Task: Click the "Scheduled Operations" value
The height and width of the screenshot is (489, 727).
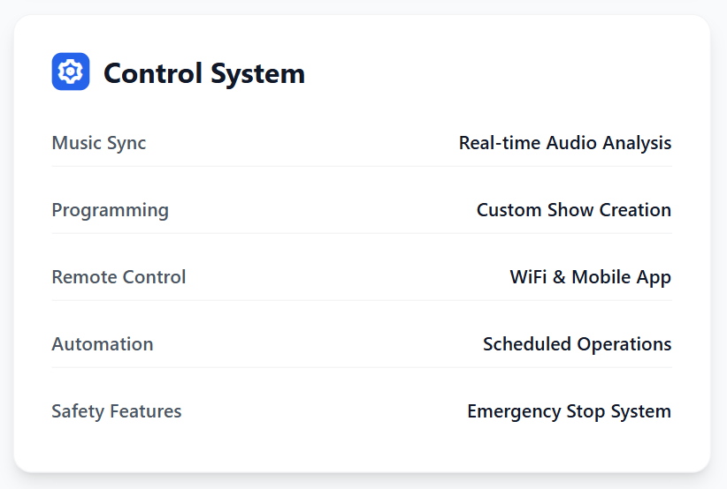Action: 578,344
